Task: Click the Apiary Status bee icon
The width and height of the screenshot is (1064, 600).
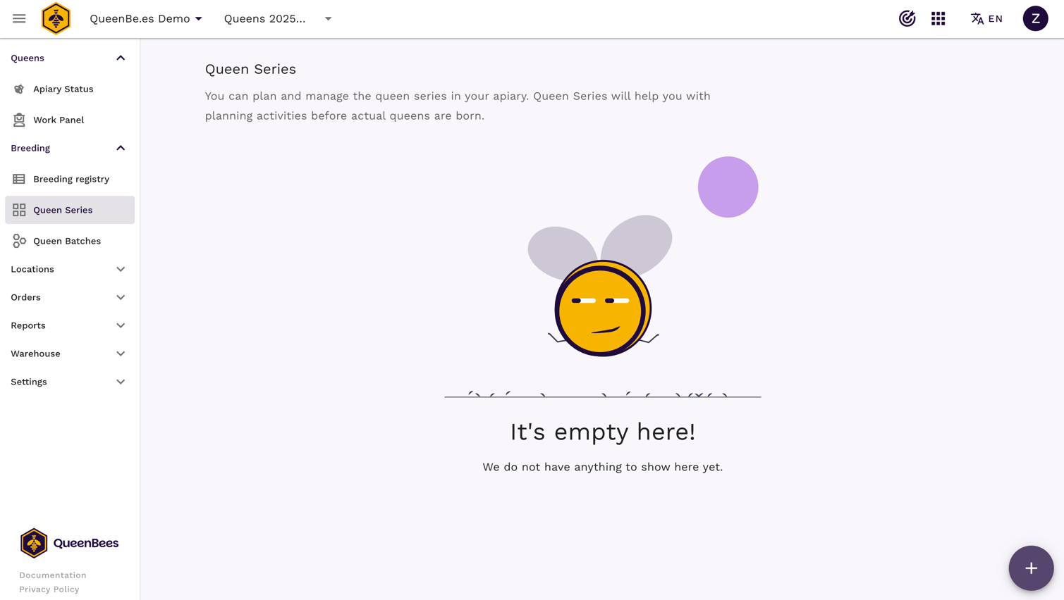Action: [x=19, y=89]
